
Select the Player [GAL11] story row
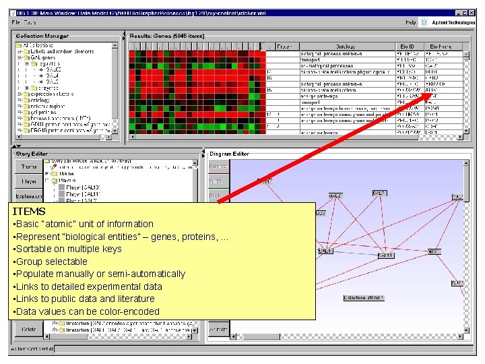coord(79,194)
